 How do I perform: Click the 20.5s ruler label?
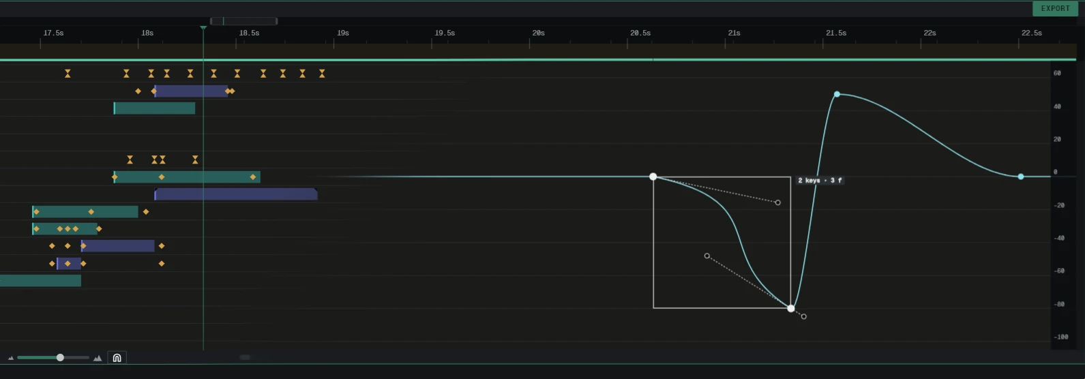pos(640,33)
